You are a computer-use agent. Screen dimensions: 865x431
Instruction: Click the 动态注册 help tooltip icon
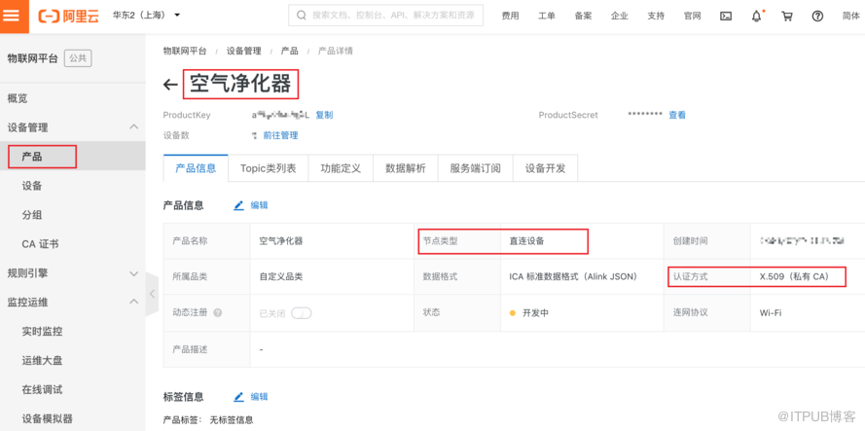tap(218, 313)
